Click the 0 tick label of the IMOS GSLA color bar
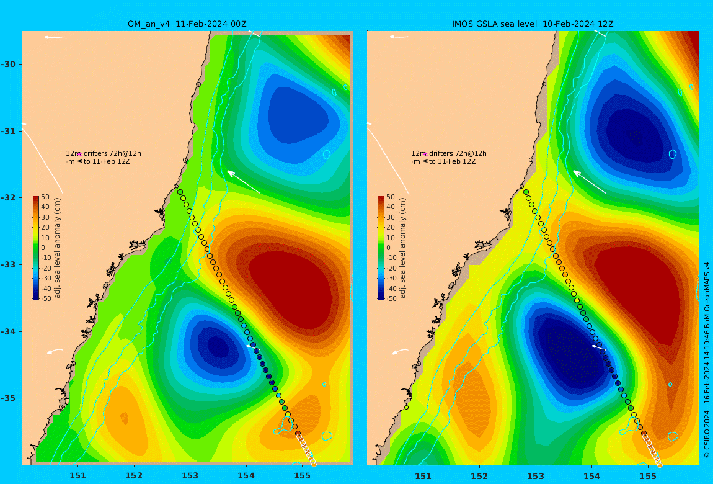This screenshot has height=484, width=713. (388, 248)
